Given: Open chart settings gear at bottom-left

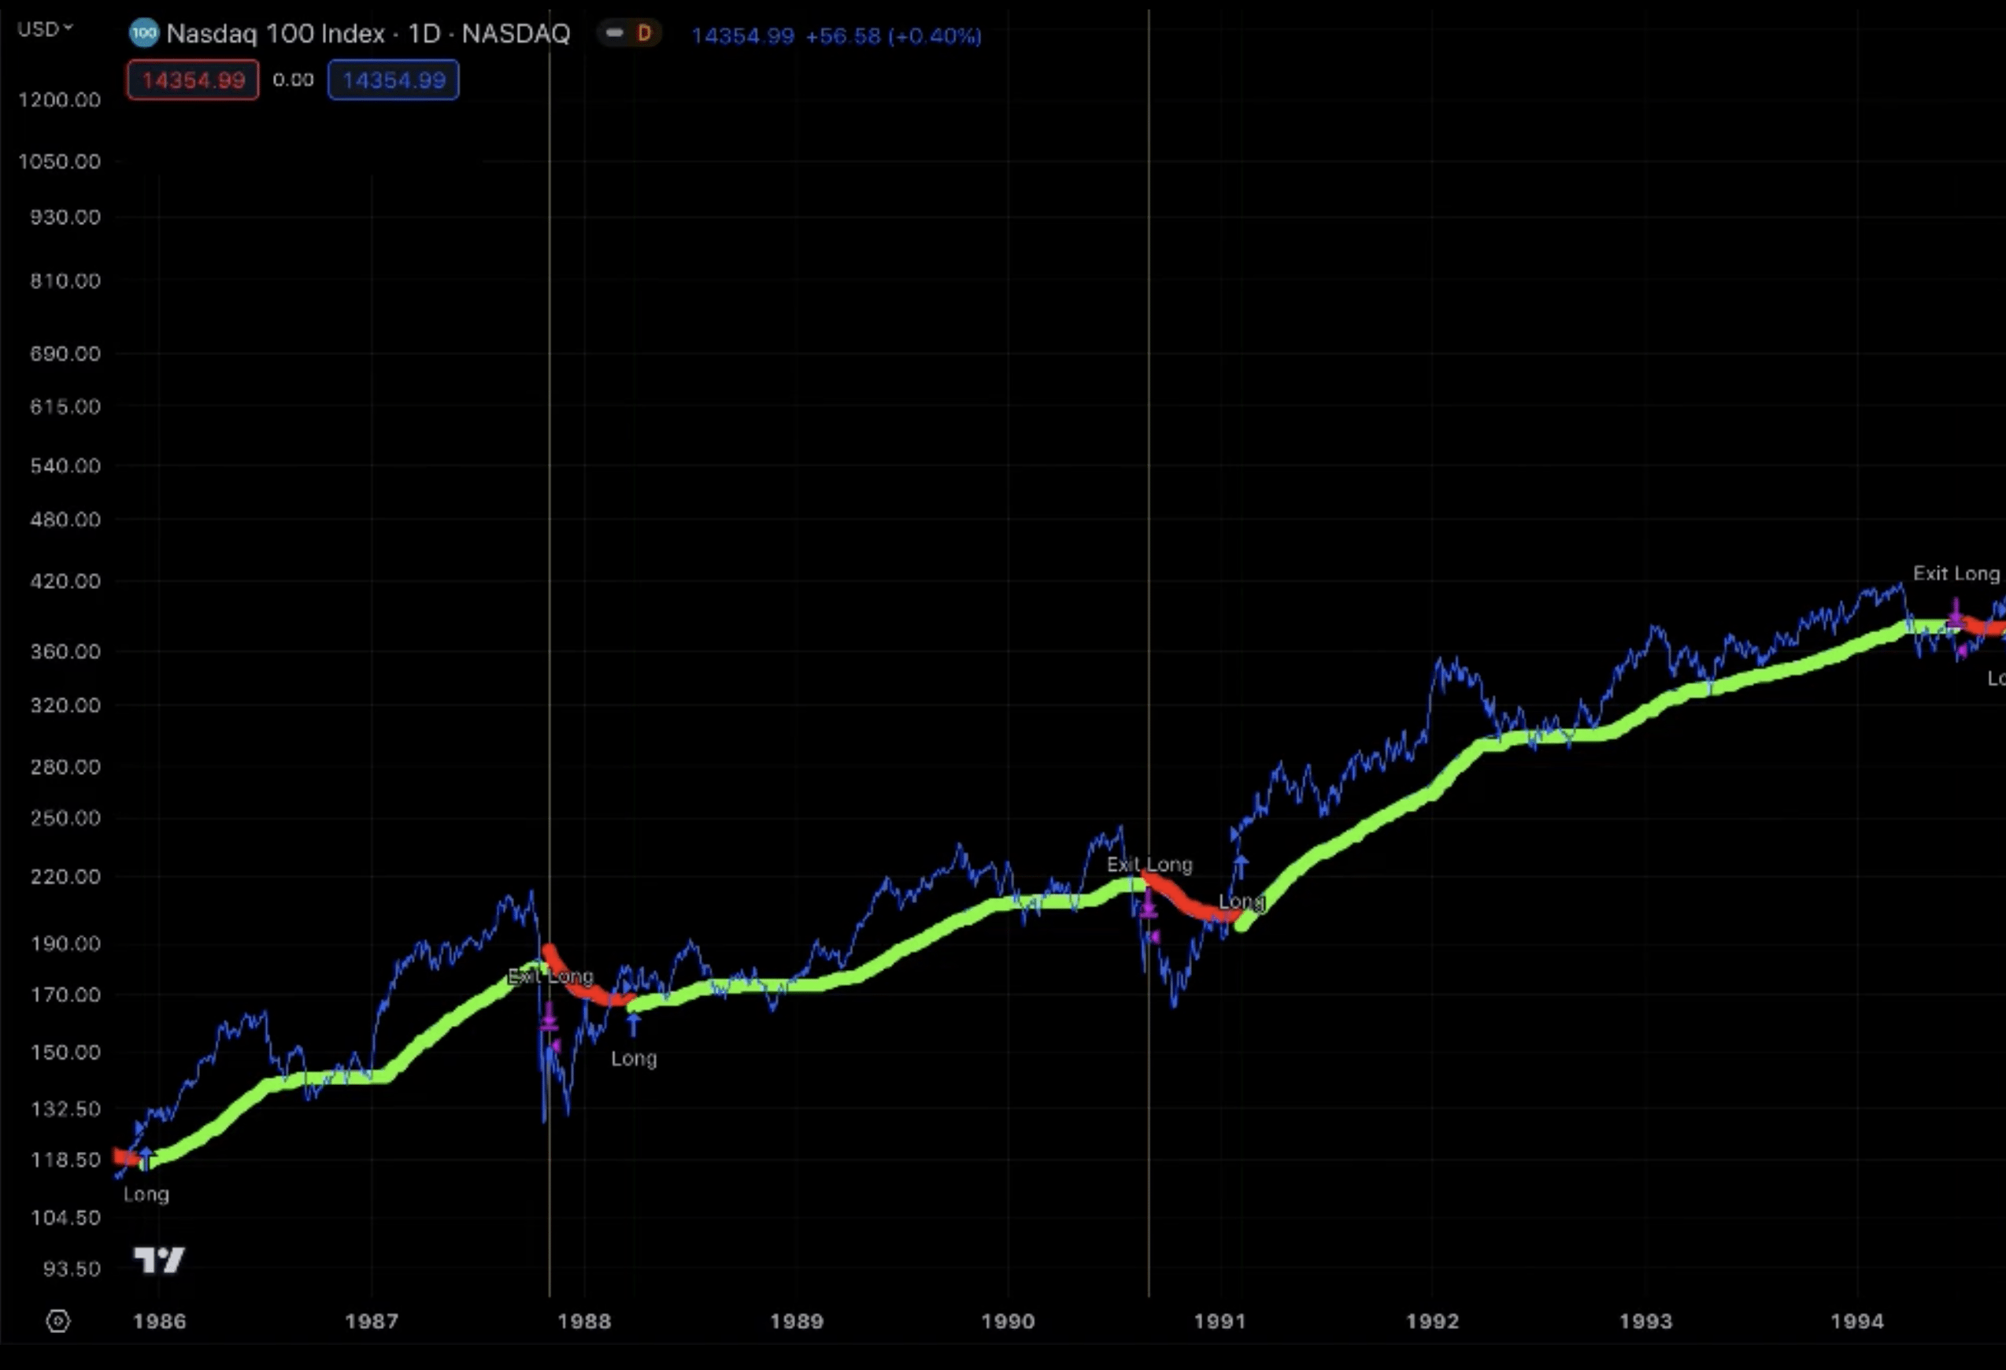Looking at the screenshot, I should (x=57, y=1321).
